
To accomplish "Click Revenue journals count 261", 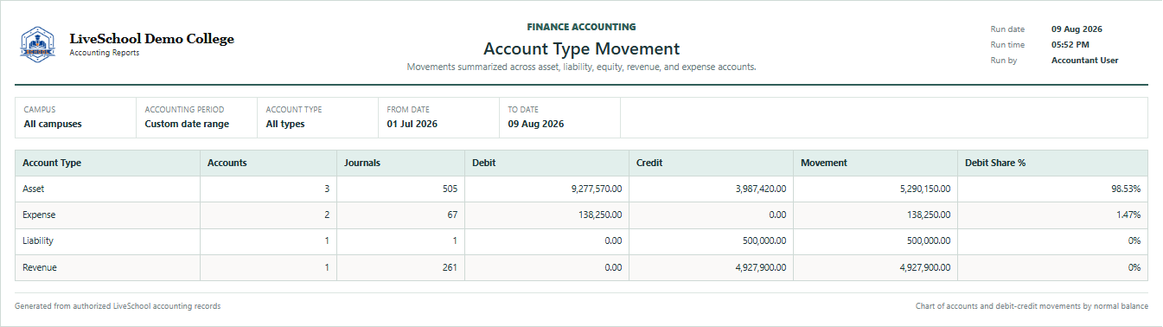I will pyautogui.click(x=450, y=268).
